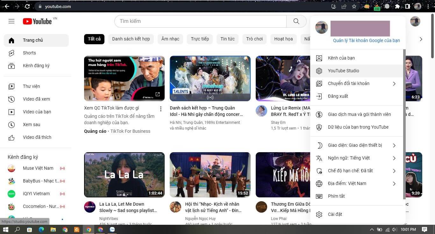Open Shorts from the sidebar
Image resolution: width=435 pixels, height=234 pixels.
point(29,53)
